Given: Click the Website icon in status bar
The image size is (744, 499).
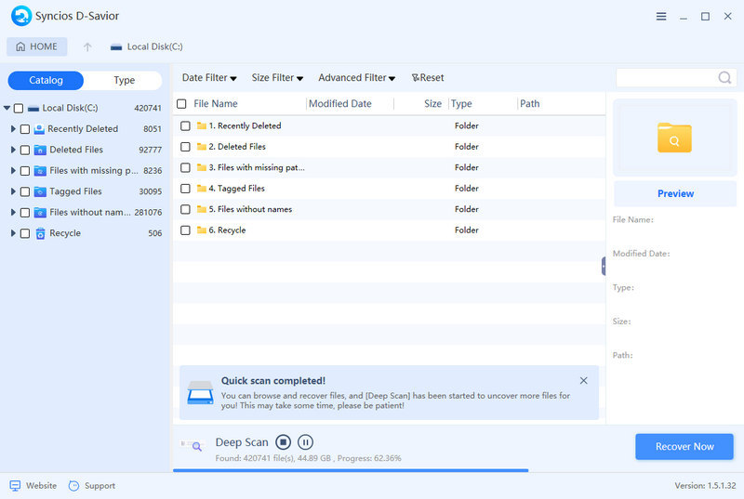Looking at the screenshot, I should tap(15, 485).
